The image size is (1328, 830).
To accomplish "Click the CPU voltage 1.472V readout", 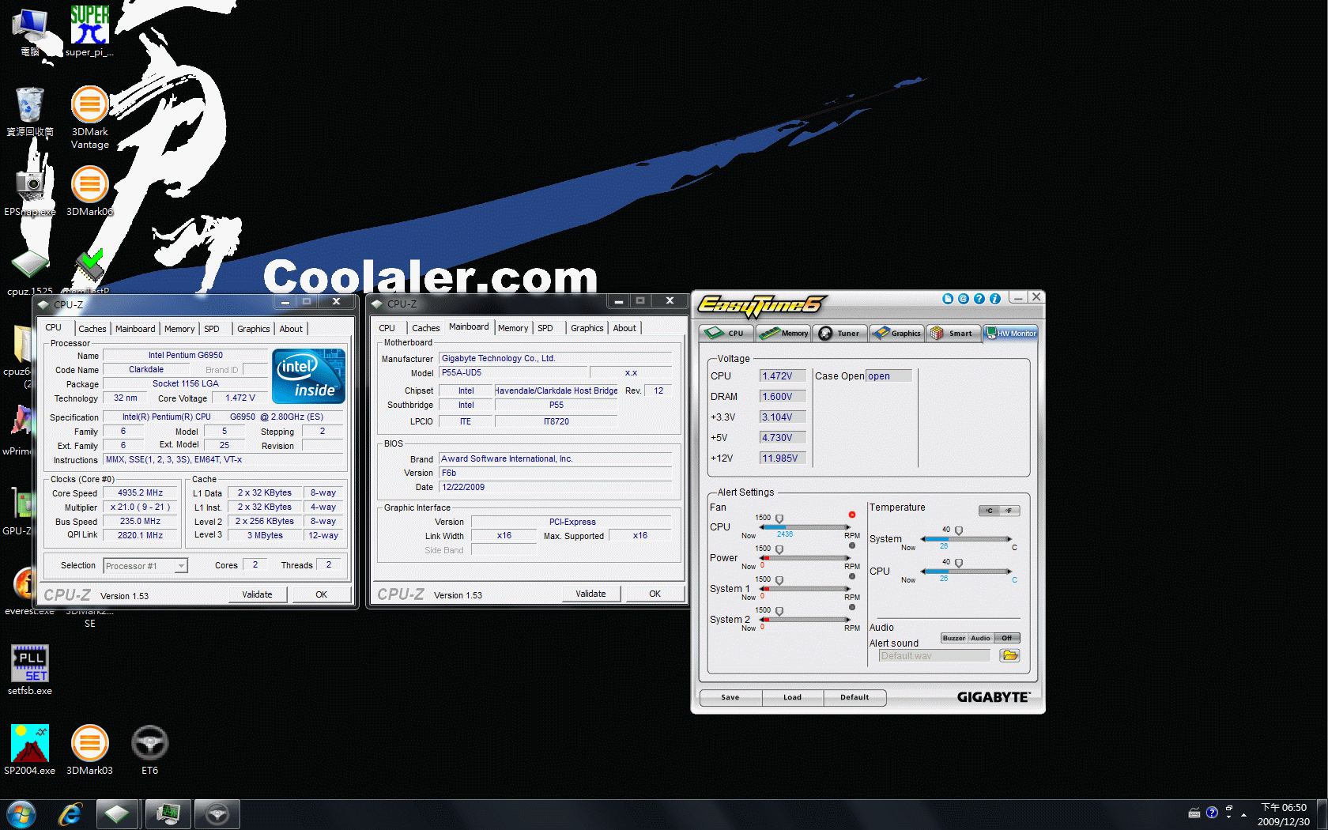I will tap(783, 376).
